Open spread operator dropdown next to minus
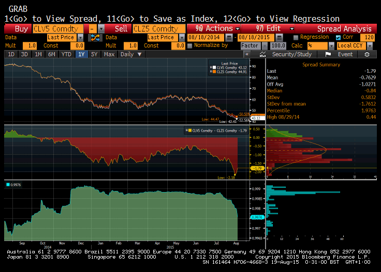 (101, 29)
